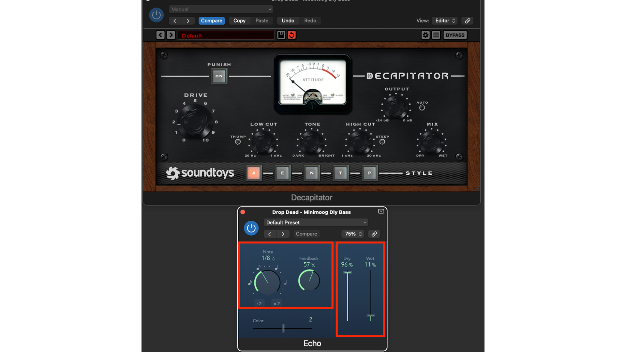Open the Soundtoys menu list icon
This screenshot has height=352, width=626.
point(436,35)
